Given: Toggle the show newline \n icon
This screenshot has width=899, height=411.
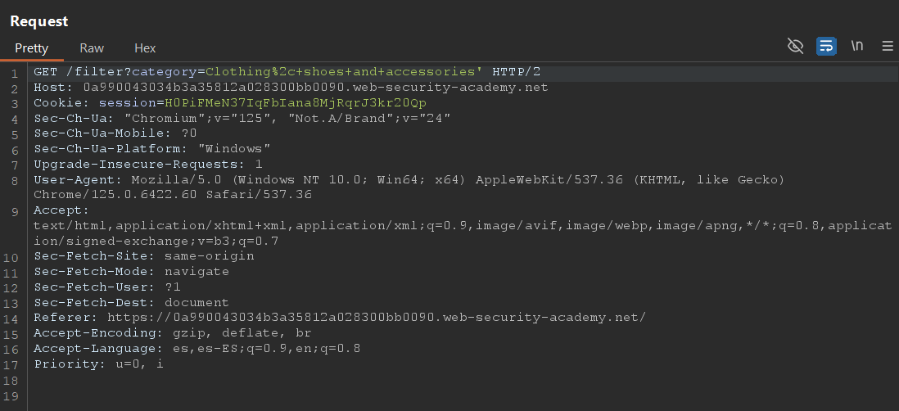Looking at the screenshot, I should click(857, 46).
